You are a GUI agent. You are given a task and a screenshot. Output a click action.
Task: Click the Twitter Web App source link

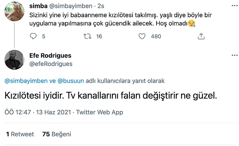click(x=99, y=112)
